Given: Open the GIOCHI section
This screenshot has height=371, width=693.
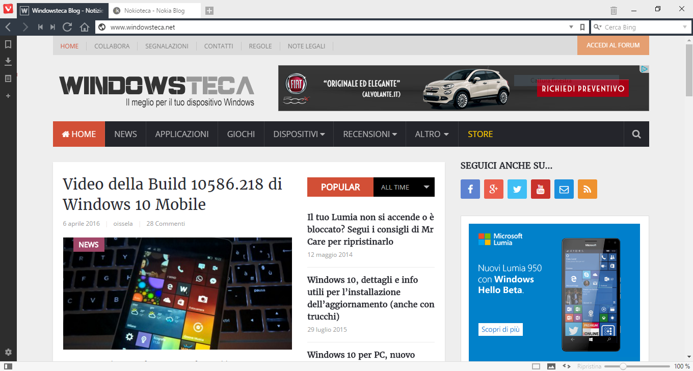Looking at the screenshot, I should (x=241, y=134).
